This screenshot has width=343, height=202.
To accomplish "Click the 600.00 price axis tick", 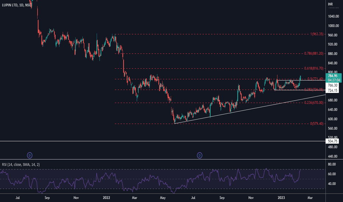I will pyautogui.click(x=332, y=119).
